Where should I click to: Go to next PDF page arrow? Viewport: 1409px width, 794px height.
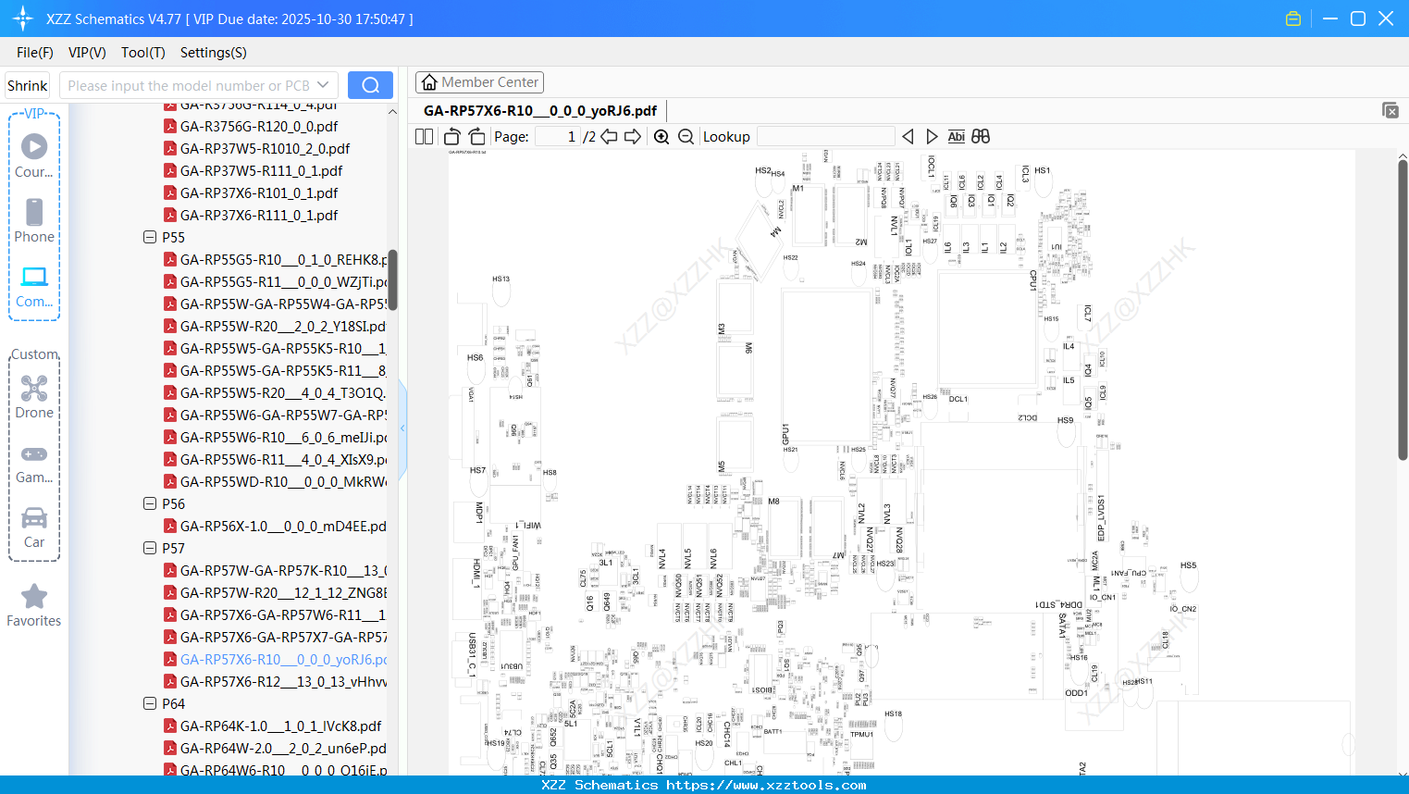(633, 137)
